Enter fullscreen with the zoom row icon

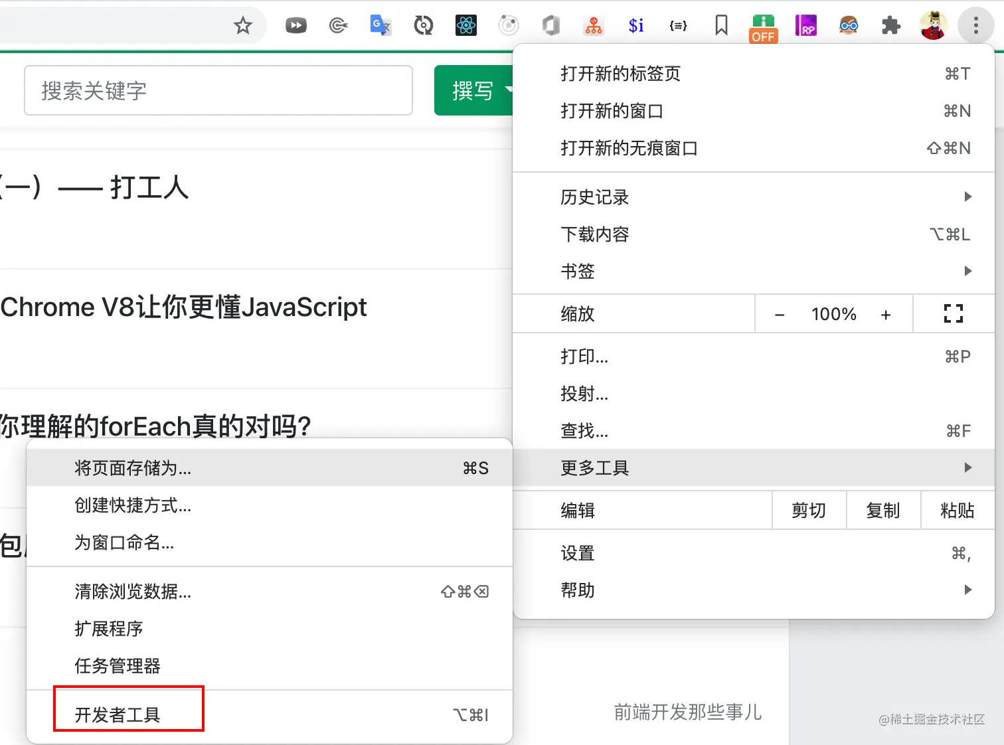pyautogui.click(x=954, y=313)
